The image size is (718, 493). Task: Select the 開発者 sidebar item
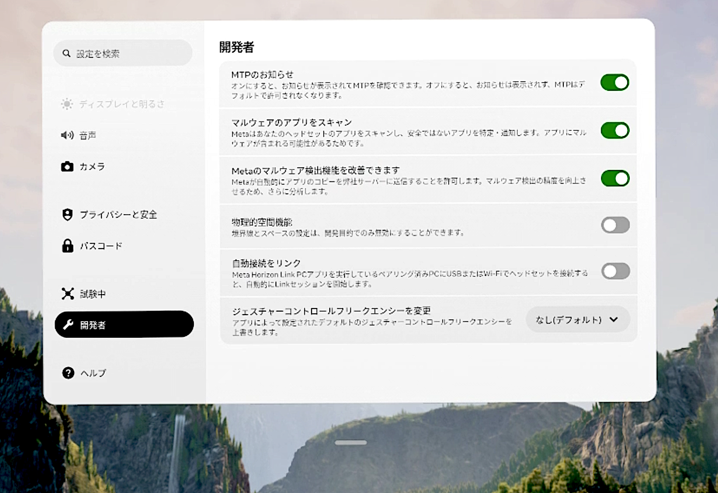point(124,324)
